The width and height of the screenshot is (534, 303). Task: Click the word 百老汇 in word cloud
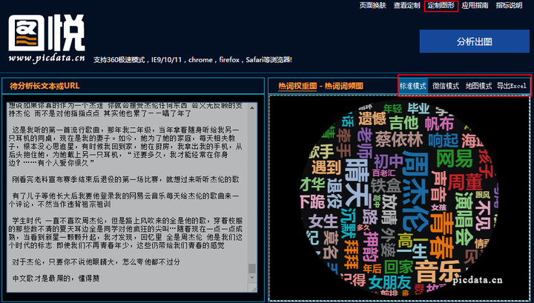[383, 173]
